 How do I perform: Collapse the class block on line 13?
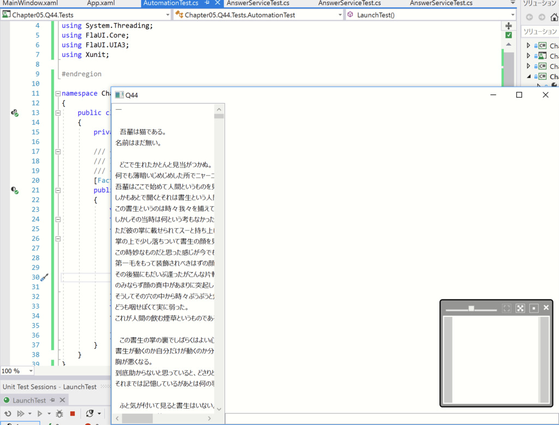58,113
